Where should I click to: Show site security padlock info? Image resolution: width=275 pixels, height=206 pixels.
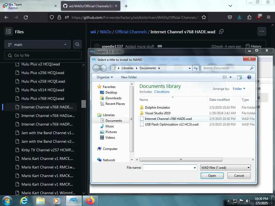(59, 17)
